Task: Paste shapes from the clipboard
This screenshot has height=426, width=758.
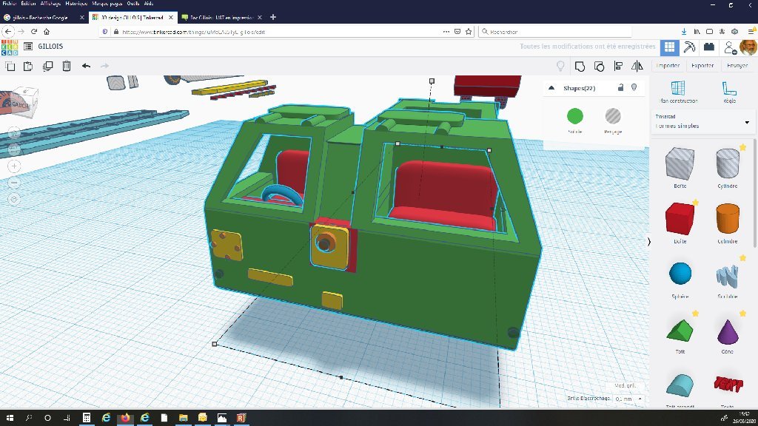Action: 28,66
